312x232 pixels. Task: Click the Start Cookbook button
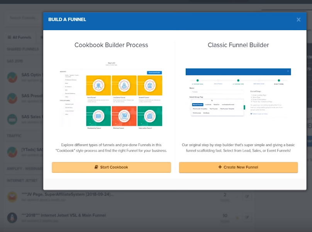click(111, 167)
